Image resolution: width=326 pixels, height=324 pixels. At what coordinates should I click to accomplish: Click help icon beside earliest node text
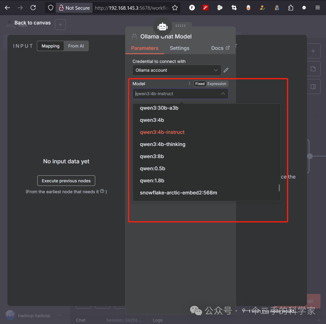(x=102, y=191)
